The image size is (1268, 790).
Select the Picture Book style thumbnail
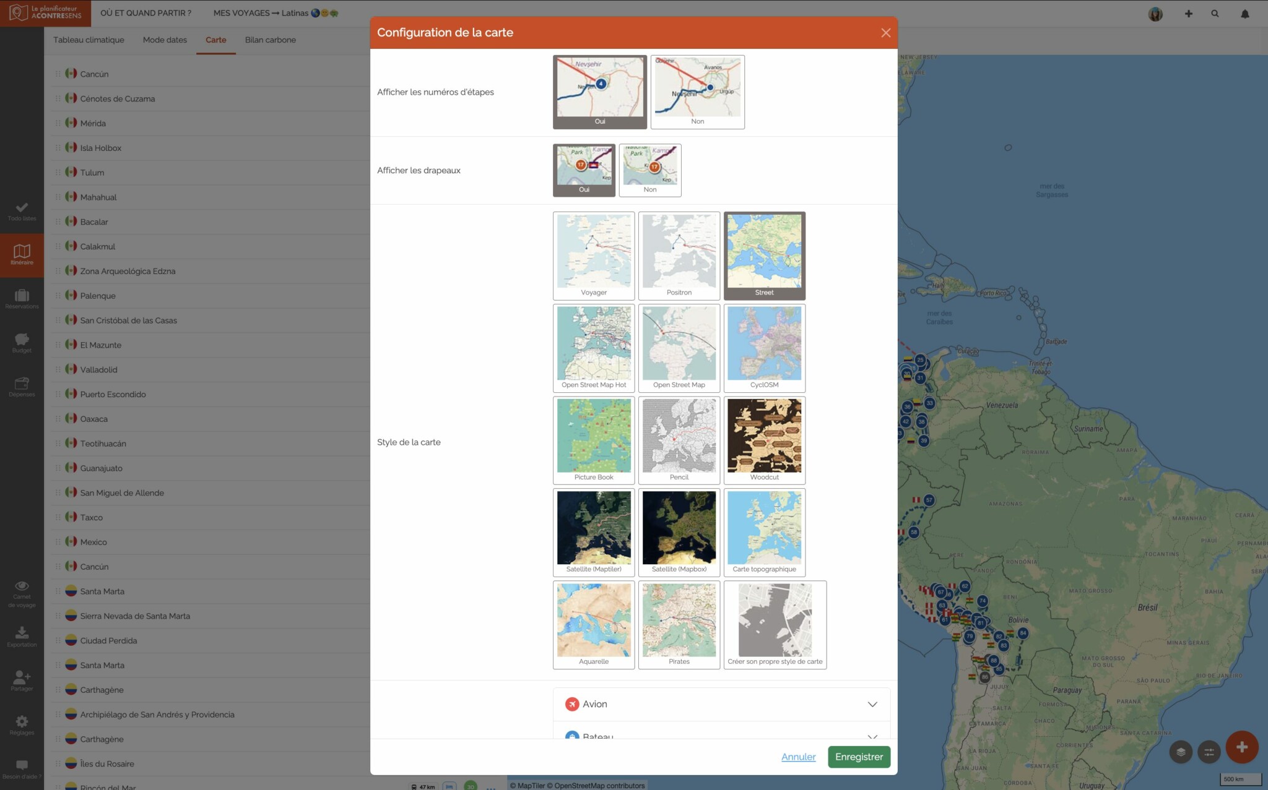[594, 440]
